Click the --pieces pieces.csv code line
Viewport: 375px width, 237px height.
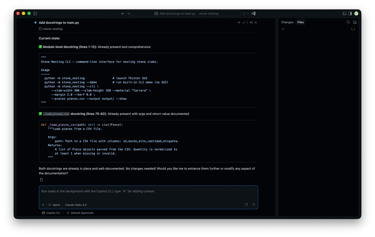click(89, 99)
